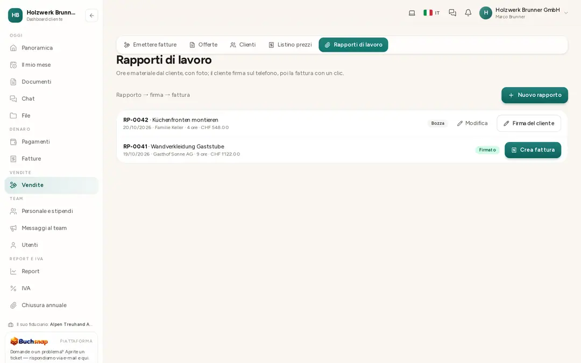The image size is (581, 363).
Task: Open Fatture in the sidebar
Action: coord(52,159)
